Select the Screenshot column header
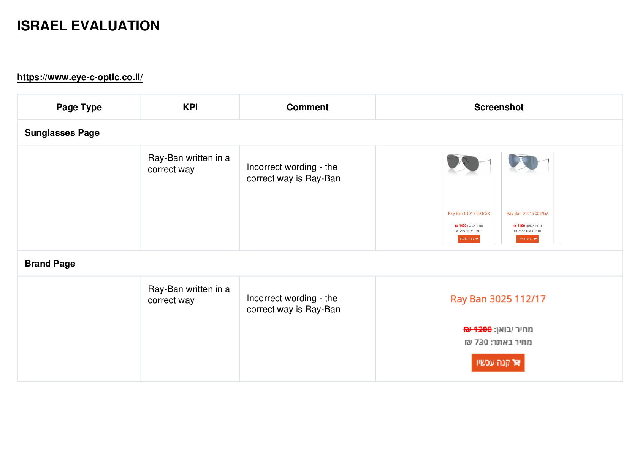 click(x=499, y=107)
